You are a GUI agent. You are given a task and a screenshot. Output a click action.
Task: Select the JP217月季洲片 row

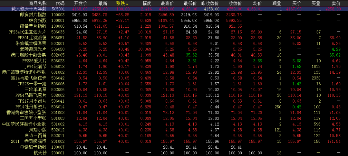coord(174,101)
